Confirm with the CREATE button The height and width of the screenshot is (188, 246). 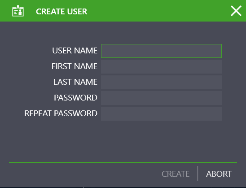coord(176,174)
